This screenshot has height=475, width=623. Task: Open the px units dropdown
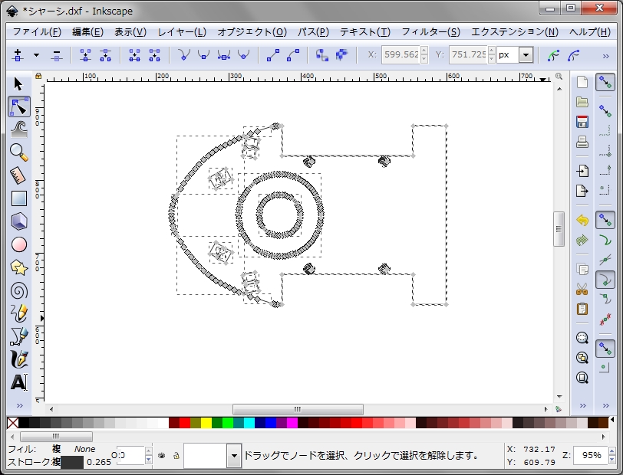pyautogui.click(x=526, y=55)
